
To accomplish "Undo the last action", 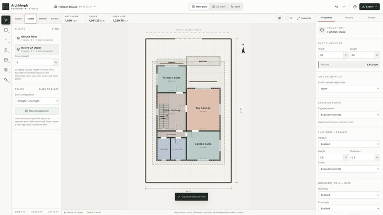I will click(x=336, y=7).
